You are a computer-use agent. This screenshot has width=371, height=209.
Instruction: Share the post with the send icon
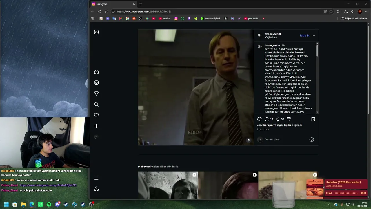(x=289, y=119)
